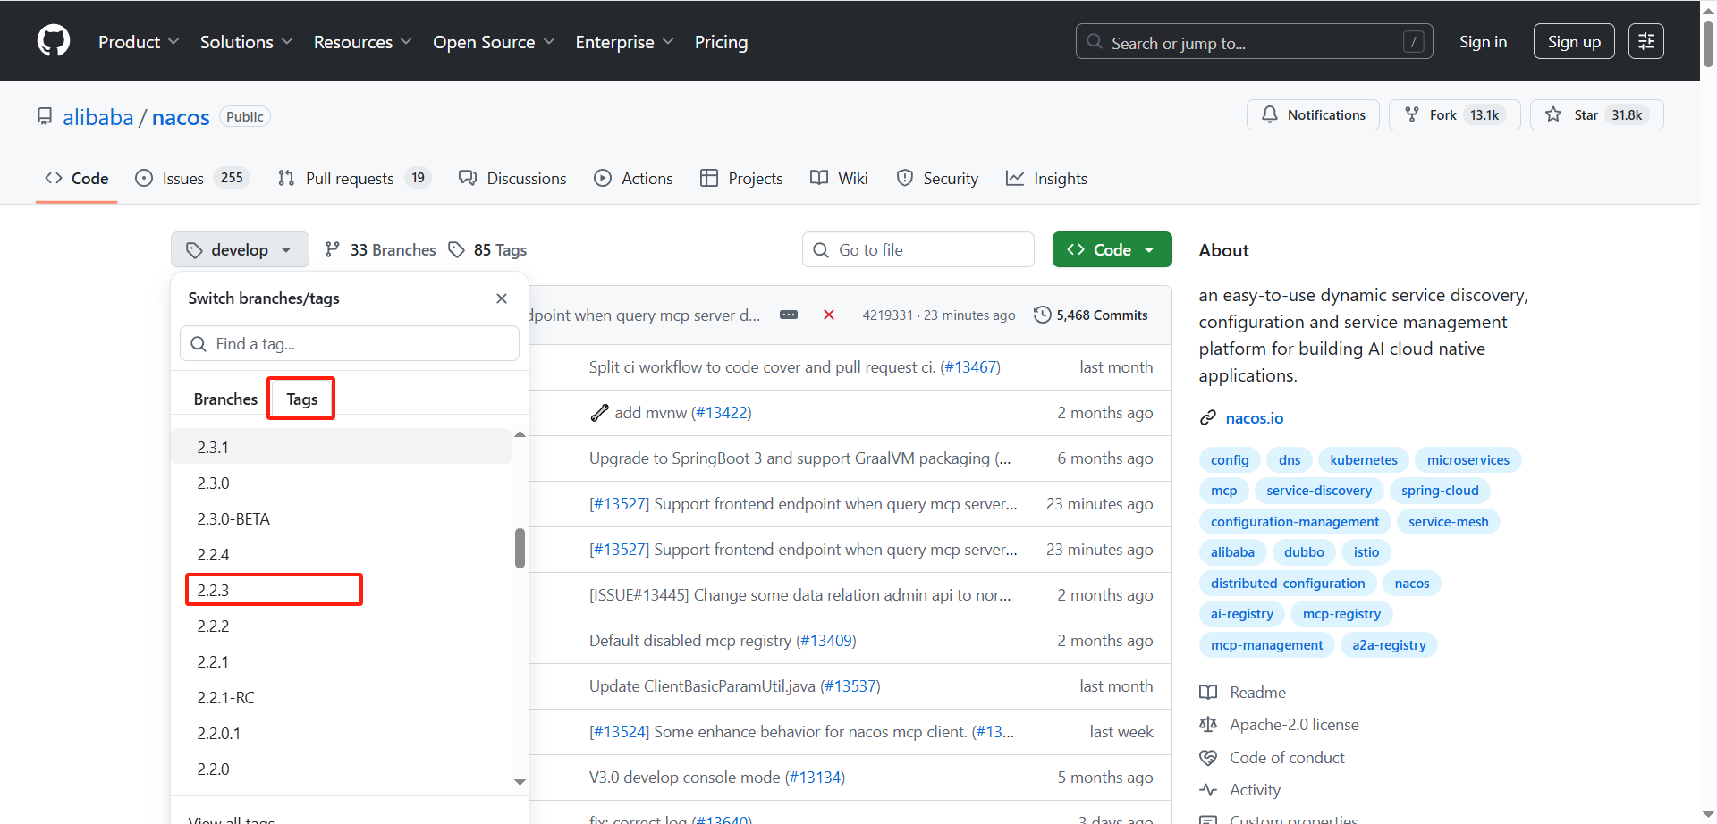Screen dimensions: 1717x824
Task: Open the Wiki tab
Action: click(839, 178)
